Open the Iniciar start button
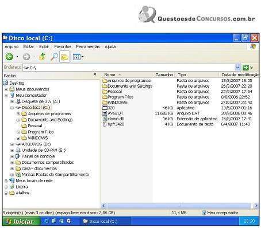This screenshot has height=228, width=261. 21,222
